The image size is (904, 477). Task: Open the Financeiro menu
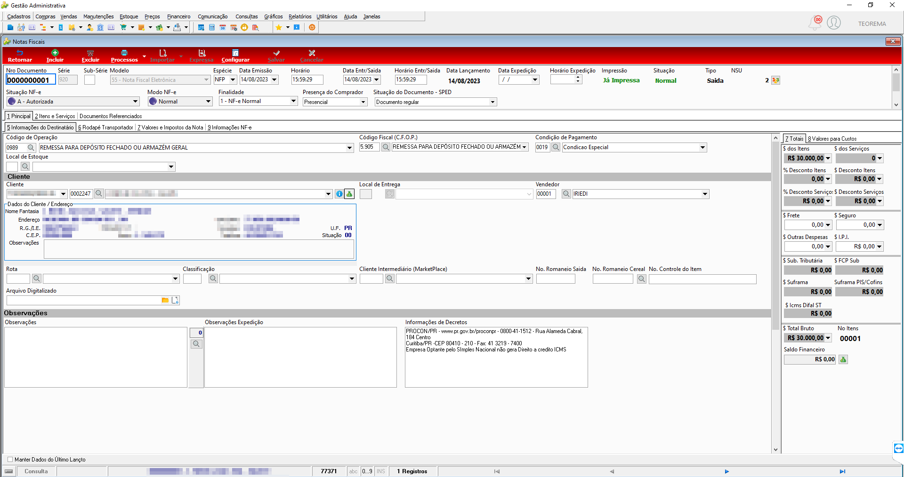pyautogui.click(x=179, y=16)
